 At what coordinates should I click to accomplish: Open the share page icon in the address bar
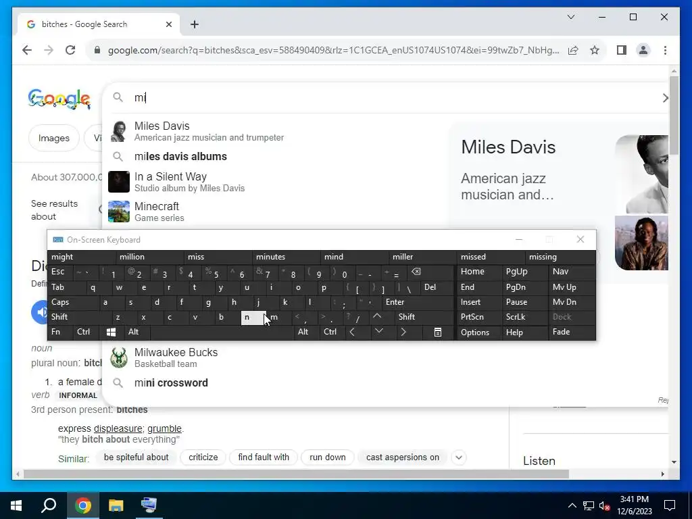pos(573,50)
